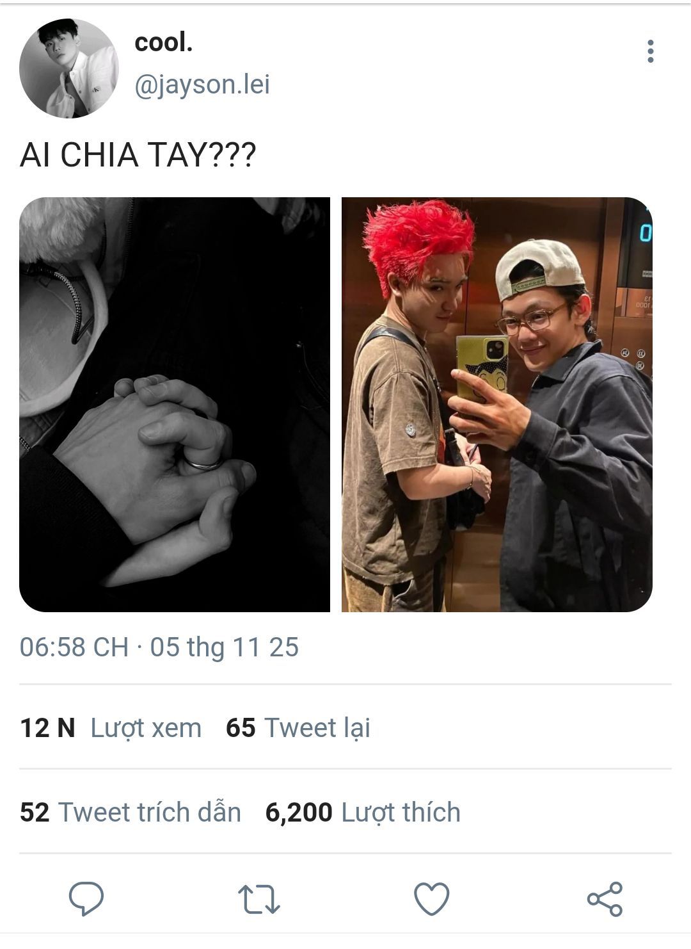Open the 12 N Lượt xem stats
Screen dimensions: 691x949
coord(111,728)
